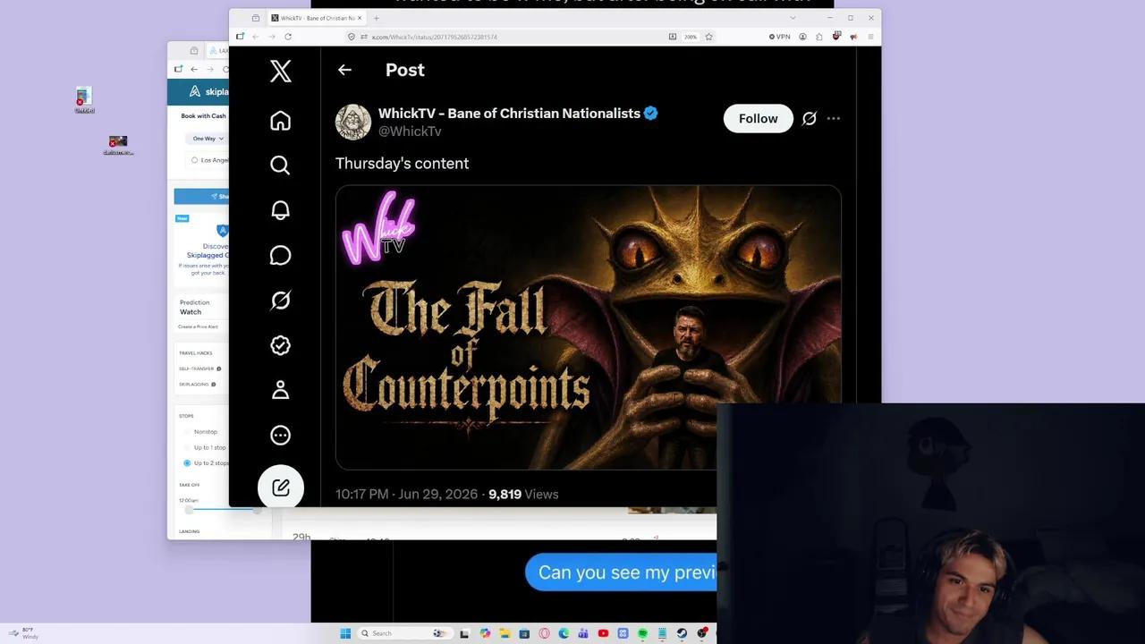Viewport: 1145px width, 644px height.
Task: Toggle sidebar button in front browser
Action: coord(240,37)
